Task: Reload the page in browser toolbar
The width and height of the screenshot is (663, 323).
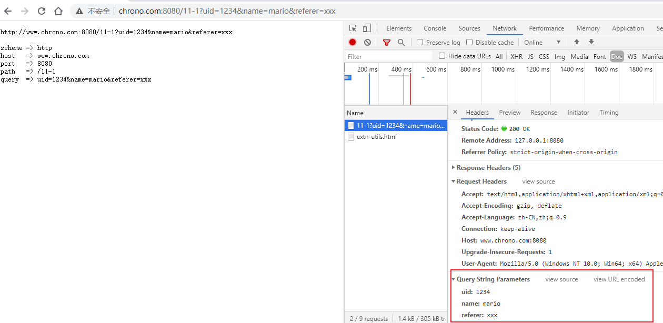Action: [42, 11]
